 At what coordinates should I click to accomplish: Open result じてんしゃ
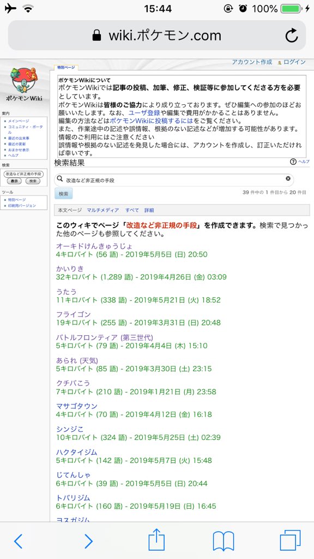pos(74,475)
